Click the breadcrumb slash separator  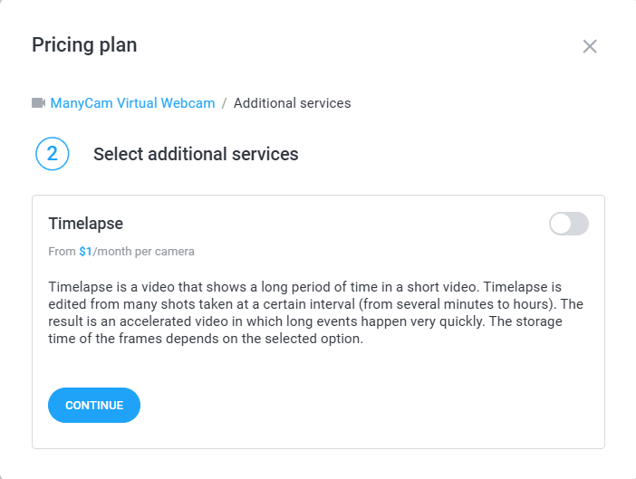[224, 103]
